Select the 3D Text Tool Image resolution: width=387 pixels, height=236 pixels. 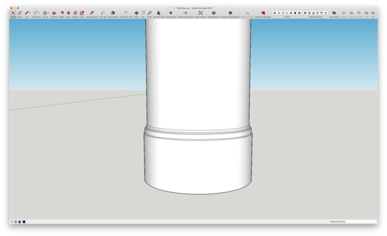[x=159, y=13]
